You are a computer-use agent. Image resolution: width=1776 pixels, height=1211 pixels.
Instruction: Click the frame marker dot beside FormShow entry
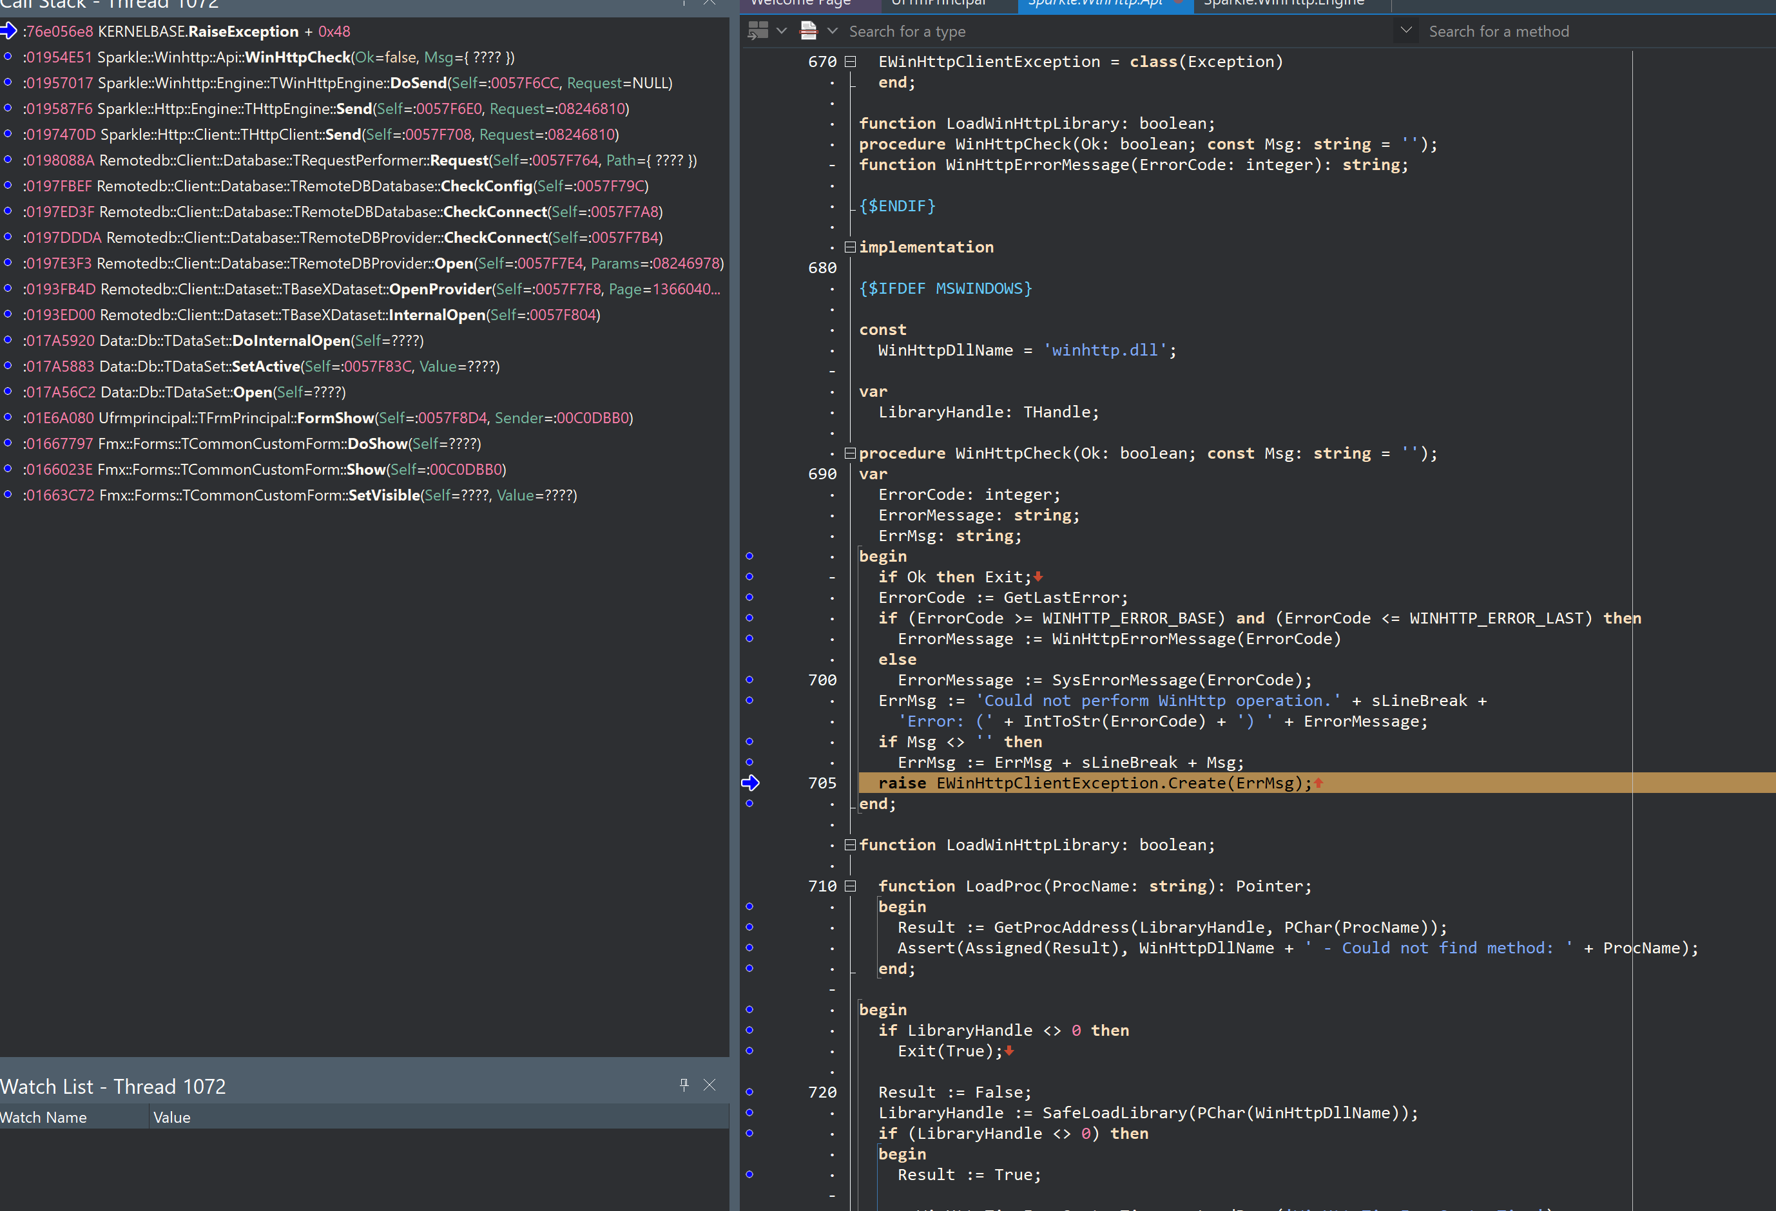tap(8, 417)
